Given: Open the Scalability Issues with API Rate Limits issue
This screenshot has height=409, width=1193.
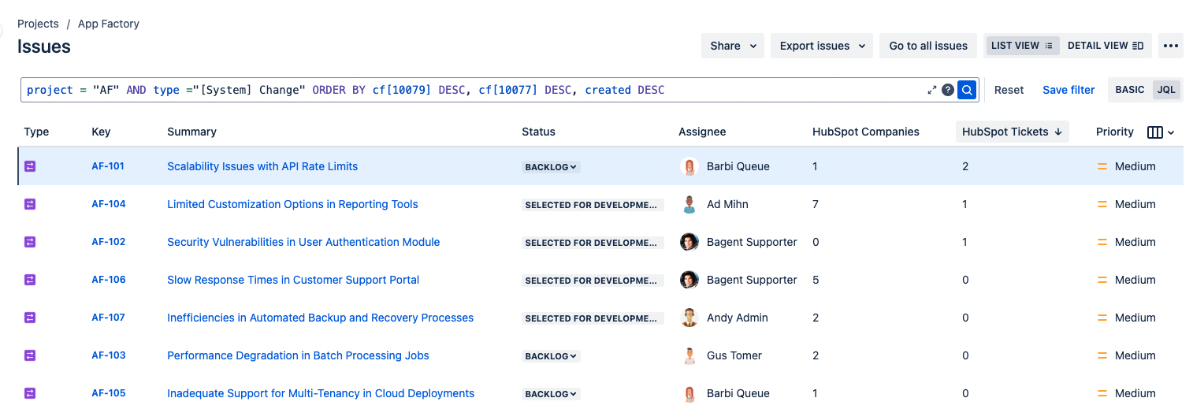Looking at the screenshot, I should pyautogui.click(x=262, y=166).
